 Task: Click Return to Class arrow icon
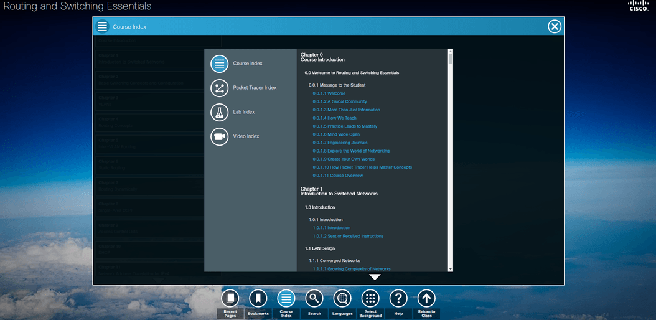[426, 299]
